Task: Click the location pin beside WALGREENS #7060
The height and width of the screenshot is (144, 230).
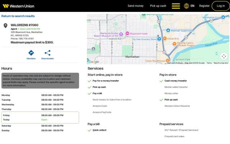Action: point(5,26)
